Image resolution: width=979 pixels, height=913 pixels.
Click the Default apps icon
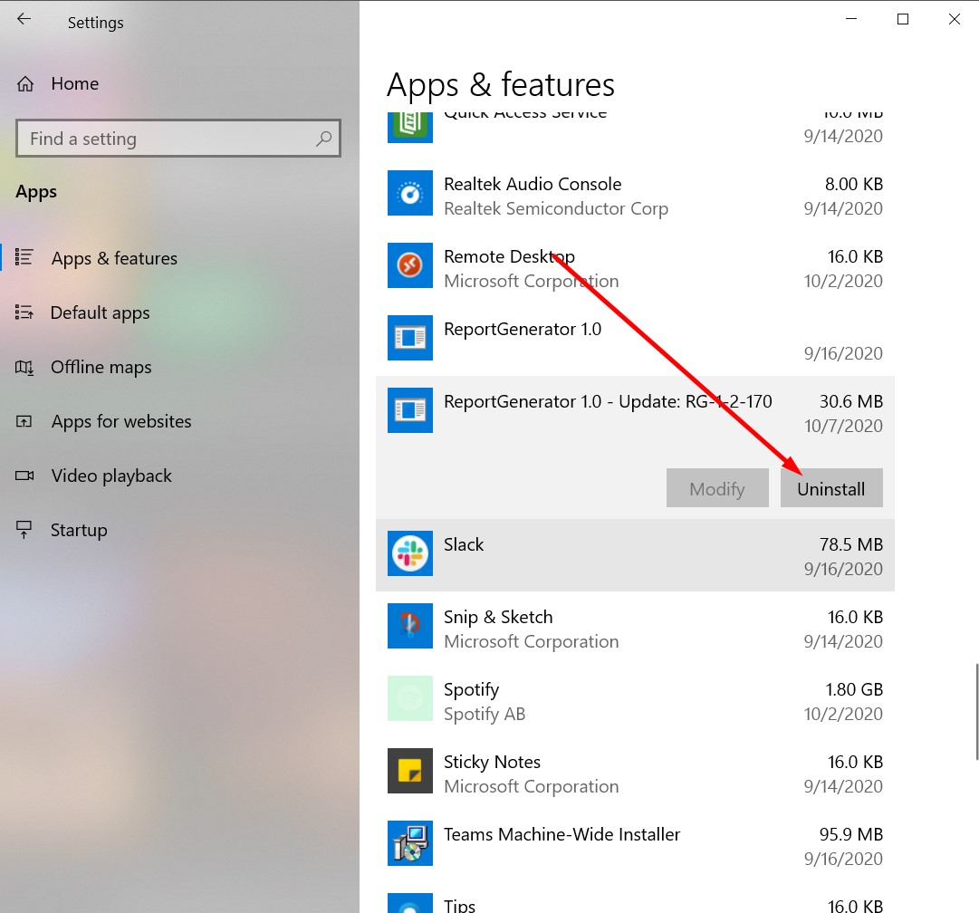tap(24, 312)
